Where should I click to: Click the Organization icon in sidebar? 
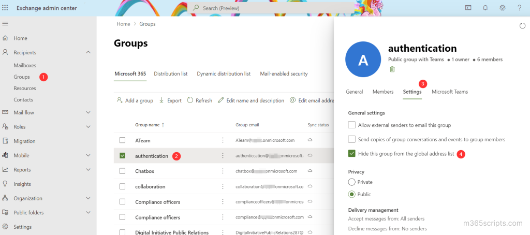[5, 198]
